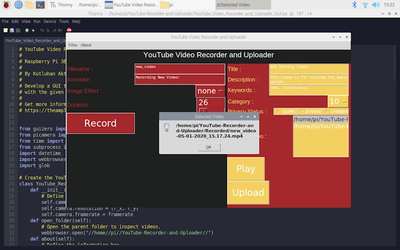Open the Tools menu in Thonny
This screenshot has width=400, height=250.
pos(64,22)
